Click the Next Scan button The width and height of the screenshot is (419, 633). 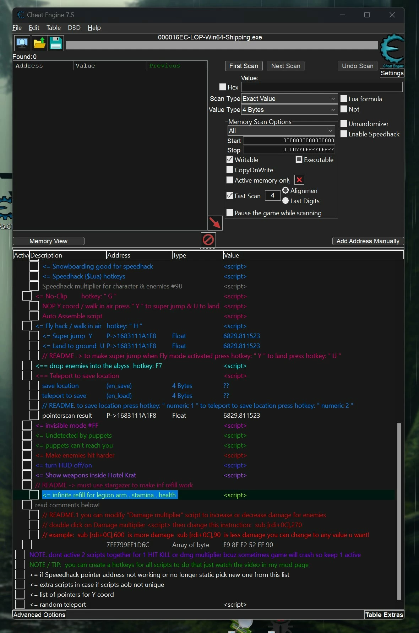285,66
